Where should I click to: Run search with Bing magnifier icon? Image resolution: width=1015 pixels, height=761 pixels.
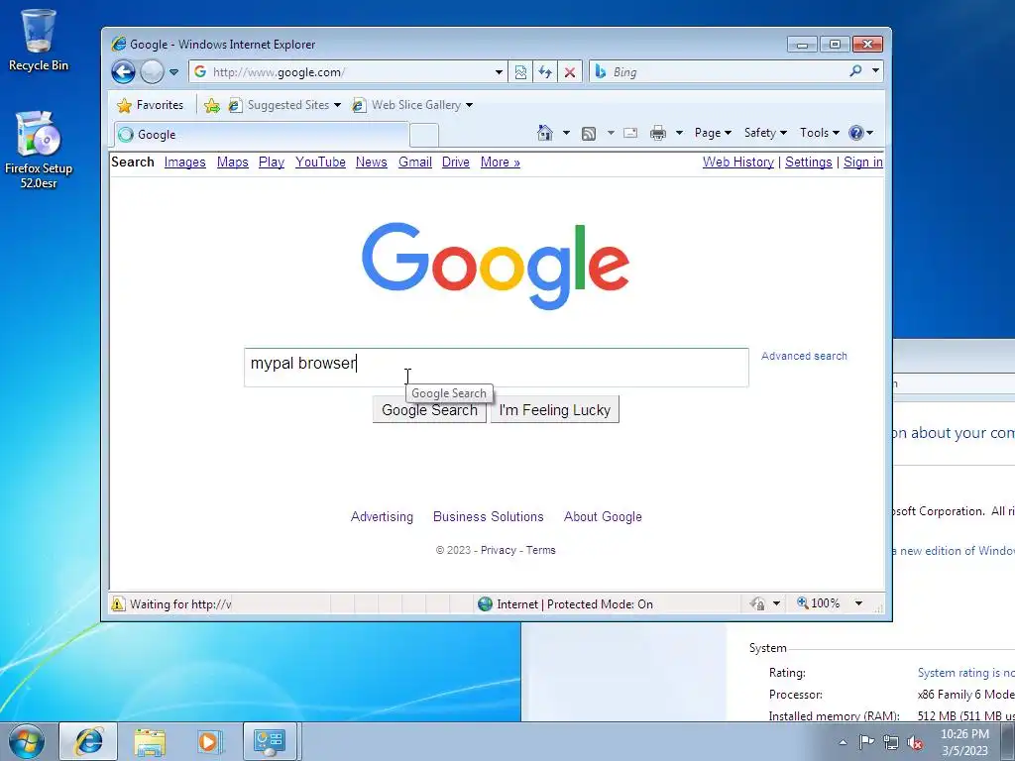pos(855,71)
